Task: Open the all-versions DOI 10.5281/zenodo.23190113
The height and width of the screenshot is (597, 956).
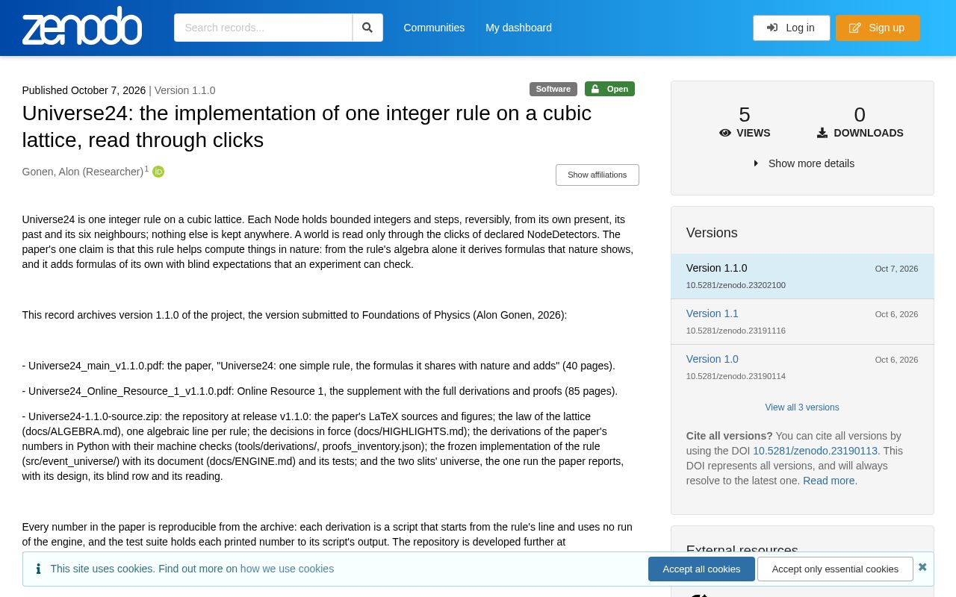Action: point(815,451)
